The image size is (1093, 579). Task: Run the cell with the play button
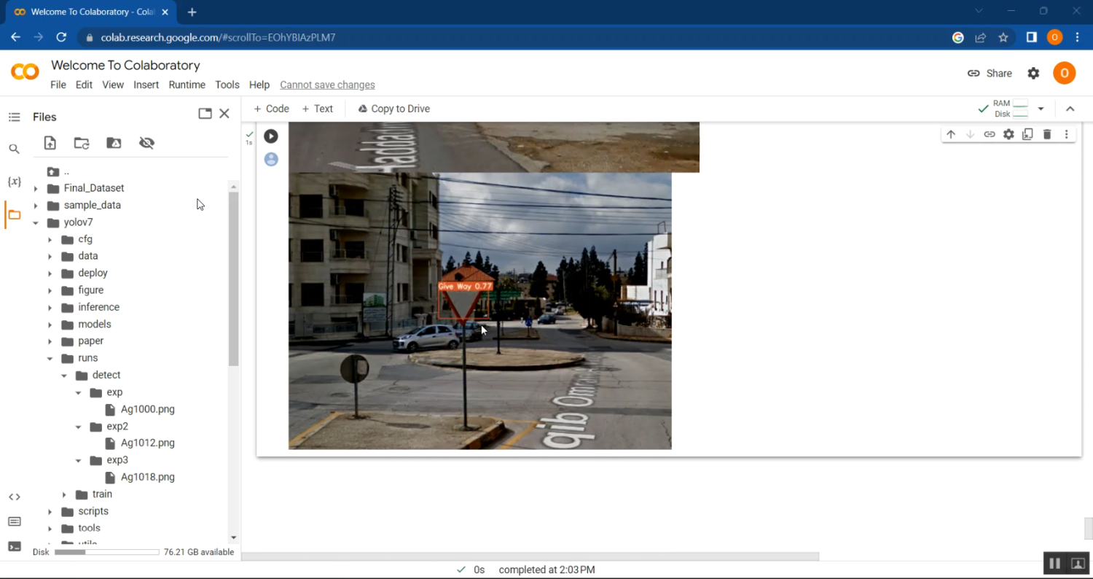point(271,136)
